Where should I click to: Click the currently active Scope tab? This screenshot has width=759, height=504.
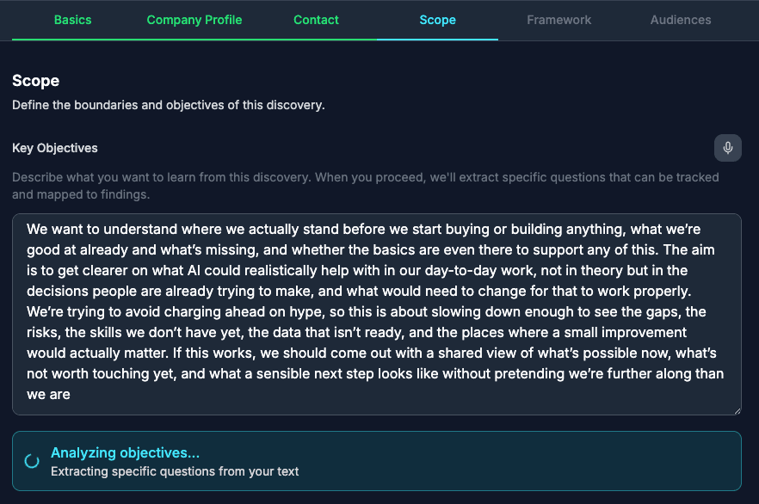point(437,20)
